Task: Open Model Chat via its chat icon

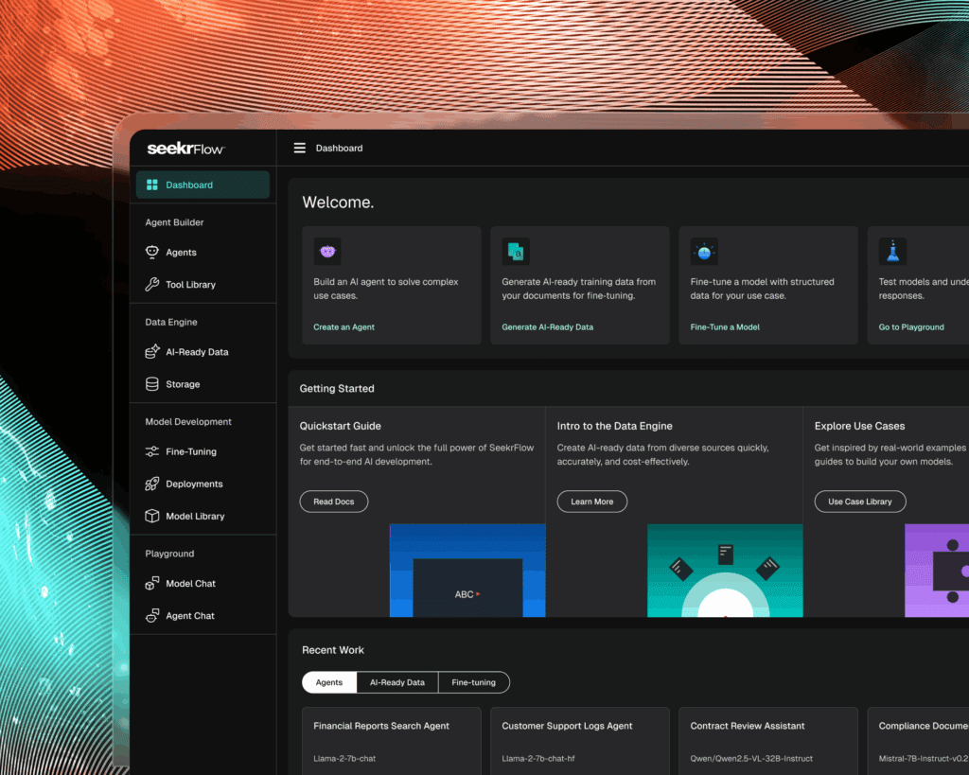Action: tap(152, 584)
